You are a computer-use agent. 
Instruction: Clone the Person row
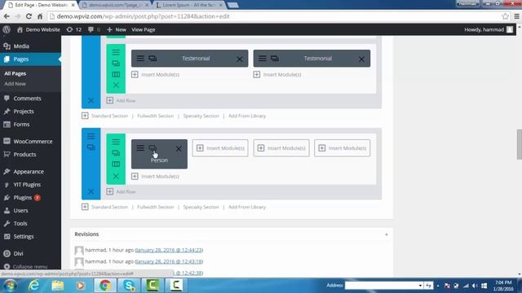click(x=116, y=153)
